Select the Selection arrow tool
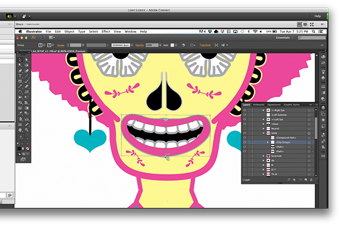 [x=20, y=59]
